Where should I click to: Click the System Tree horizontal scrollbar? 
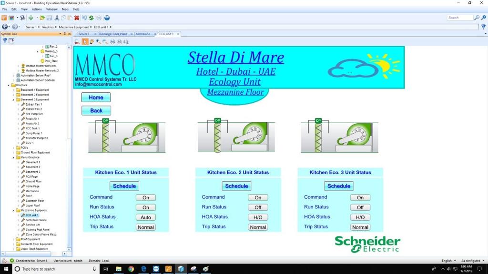point(34,254)
